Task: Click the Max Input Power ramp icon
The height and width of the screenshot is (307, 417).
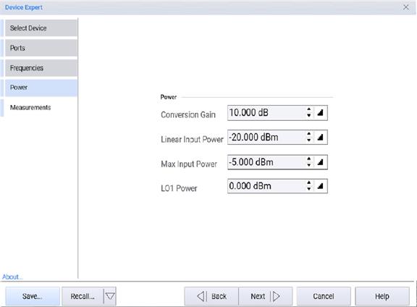Action: (320, 162)
